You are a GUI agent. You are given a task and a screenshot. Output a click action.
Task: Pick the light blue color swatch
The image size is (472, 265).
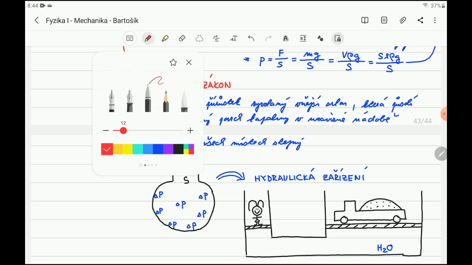(148, 149)
